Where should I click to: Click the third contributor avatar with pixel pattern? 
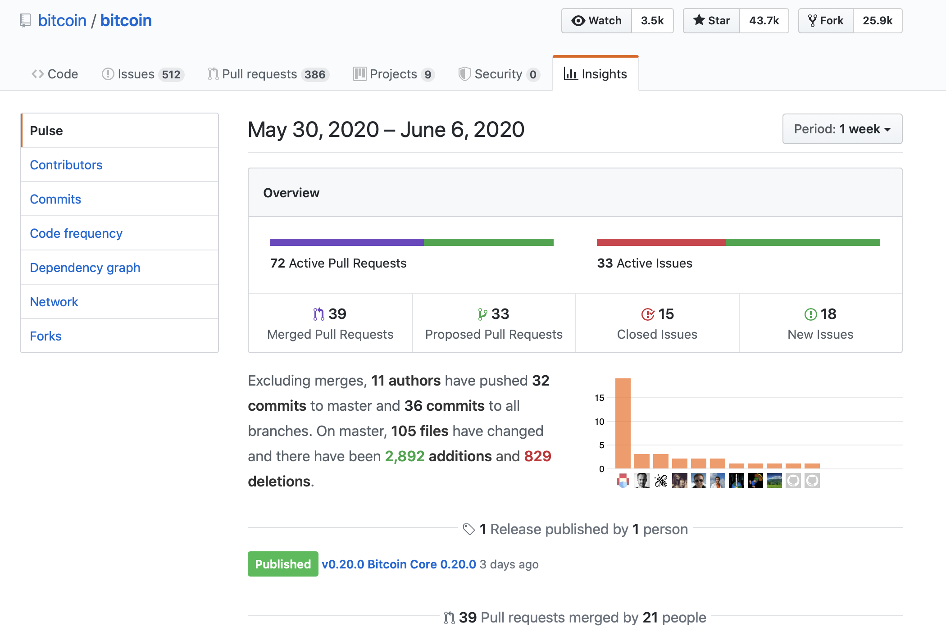[x=661, y=481]
